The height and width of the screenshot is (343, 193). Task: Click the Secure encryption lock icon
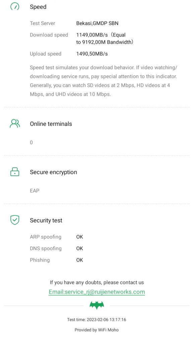pyautogui.click(x=15, y=172)
